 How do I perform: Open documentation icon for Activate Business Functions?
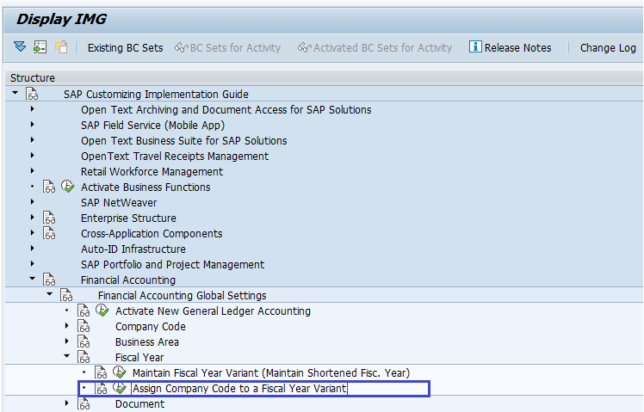tap(49, 187)
